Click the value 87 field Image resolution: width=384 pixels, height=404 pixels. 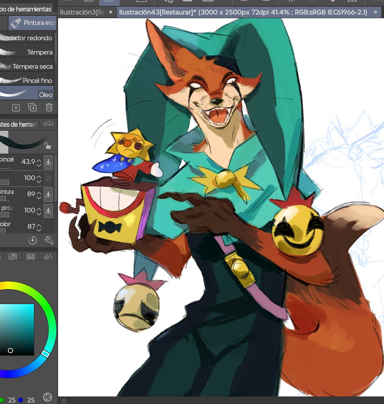pos(32,226)
